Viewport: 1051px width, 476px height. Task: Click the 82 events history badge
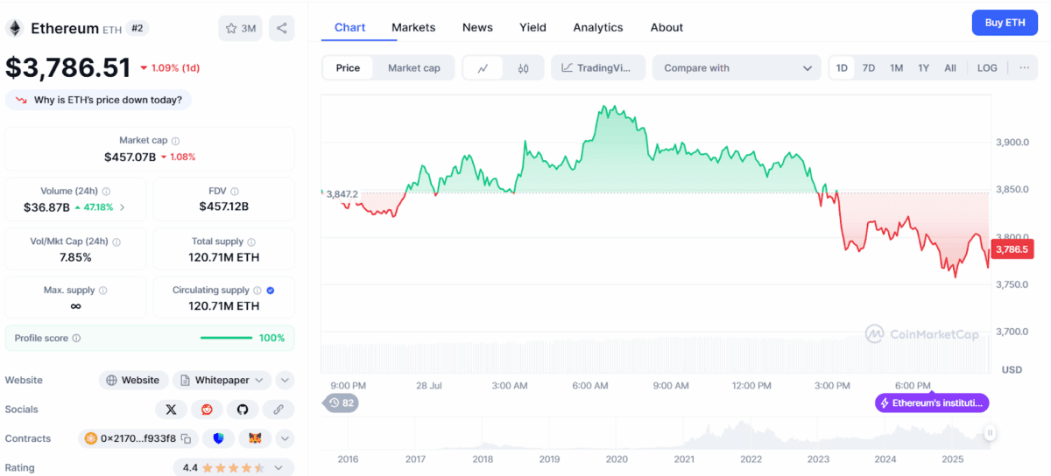click(x=341, y=403)
